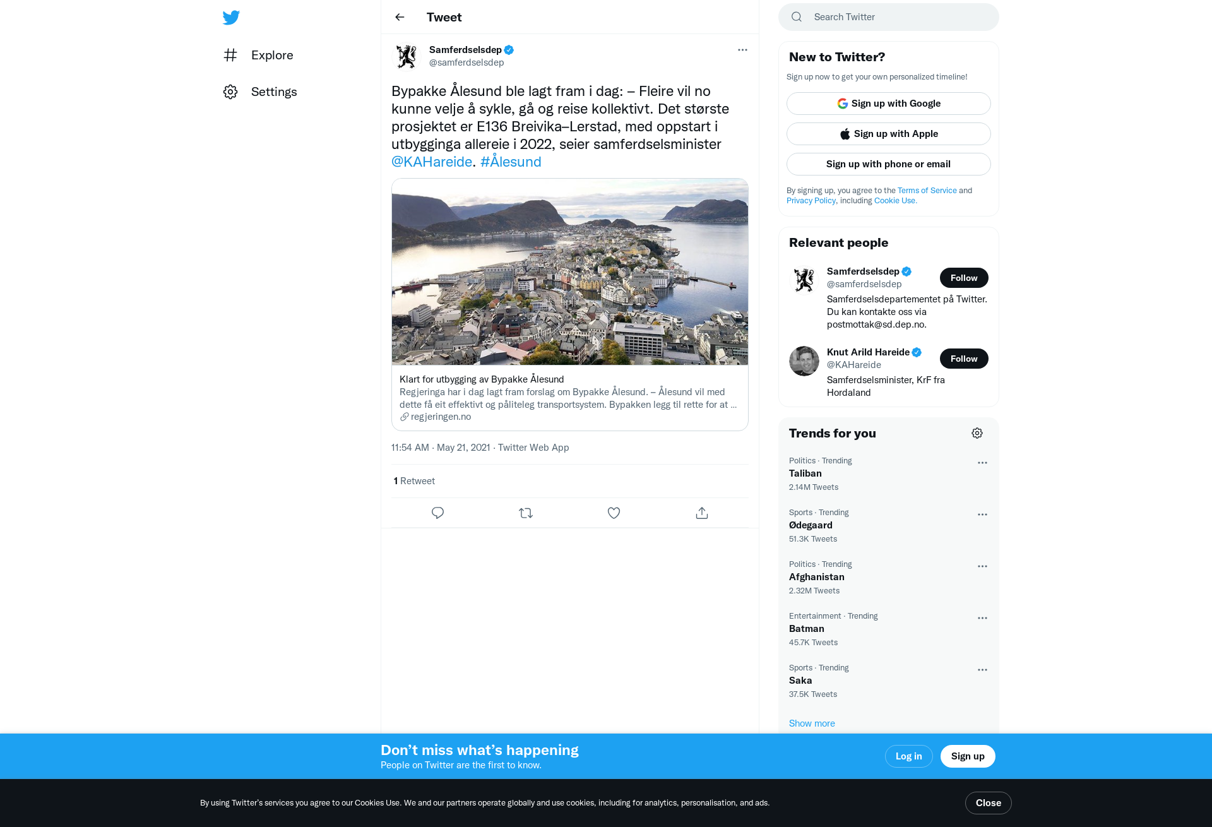Screen dimensions: 1212x827
Task: Open more options for Batman trend
Action: pos(982,618)
